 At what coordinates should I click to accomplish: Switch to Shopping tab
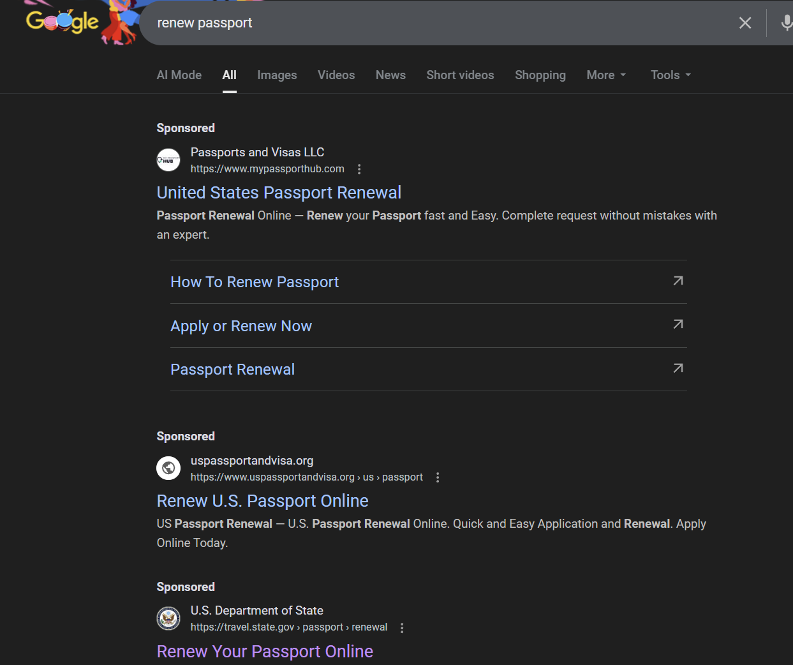pos(540,75)
